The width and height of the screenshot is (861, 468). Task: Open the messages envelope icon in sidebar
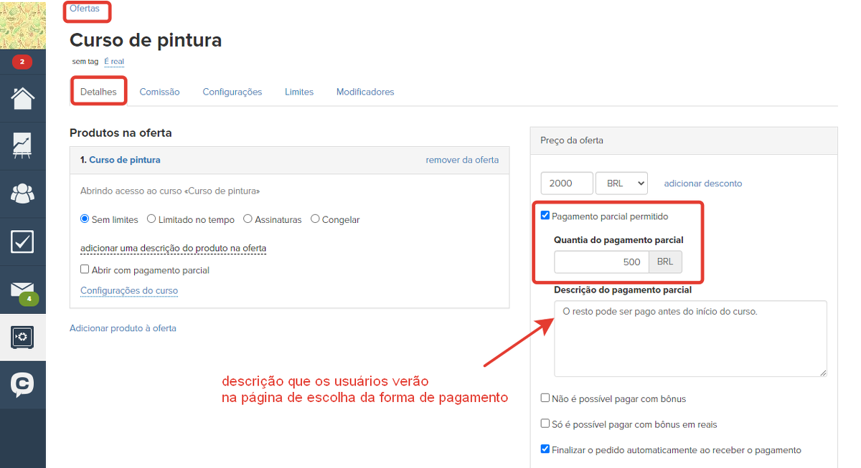23,290
